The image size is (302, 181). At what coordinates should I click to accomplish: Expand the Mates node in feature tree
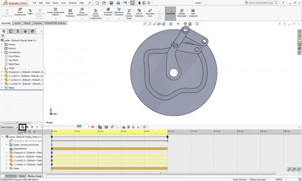(2, 88)
